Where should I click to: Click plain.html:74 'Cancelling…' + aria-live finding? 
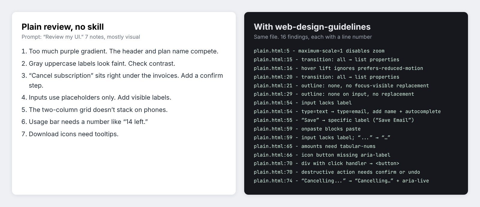[341, 181]
